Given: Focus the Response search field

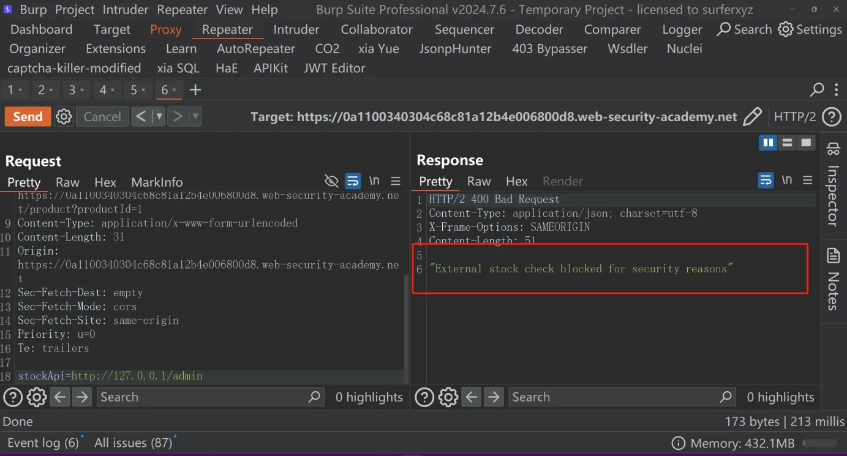Looking at the screenshot, I should (x=622, y=397).
